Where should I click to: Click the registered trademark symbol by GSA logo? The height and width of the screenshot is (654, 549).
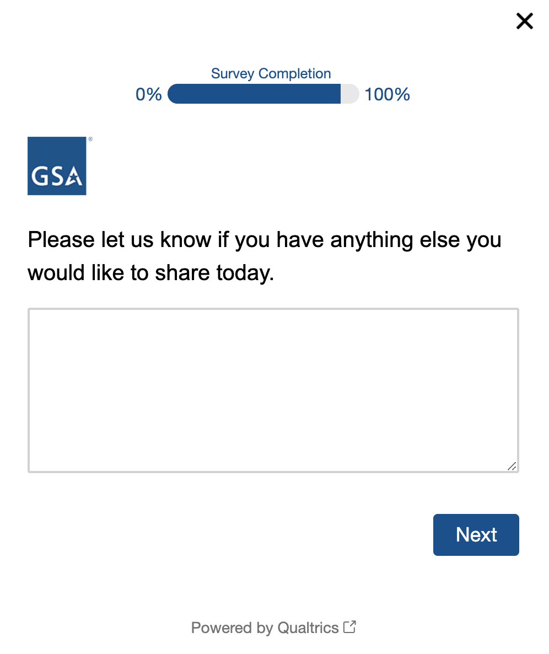pos(90,140)
